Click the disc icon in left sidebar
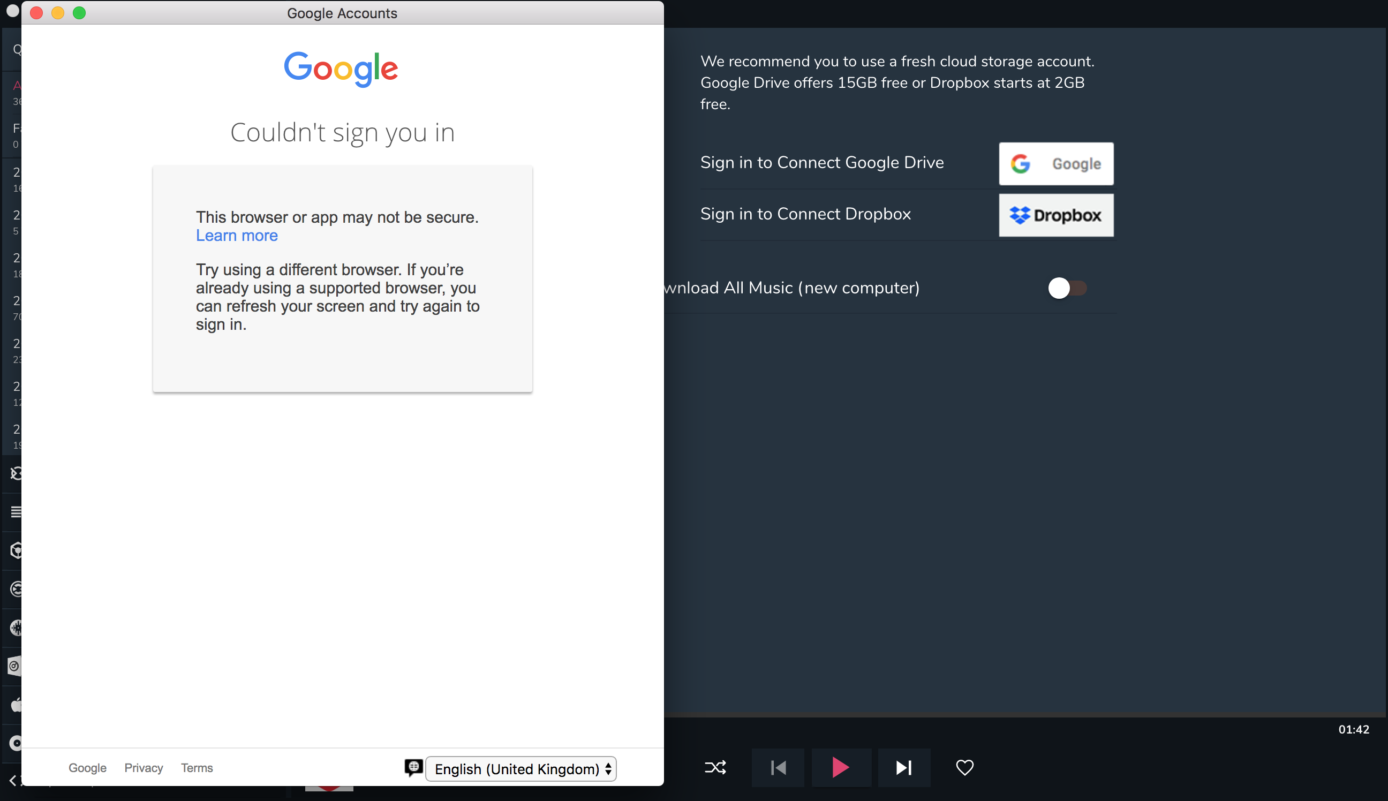1388x801 pixels. (x=16, y=743)
